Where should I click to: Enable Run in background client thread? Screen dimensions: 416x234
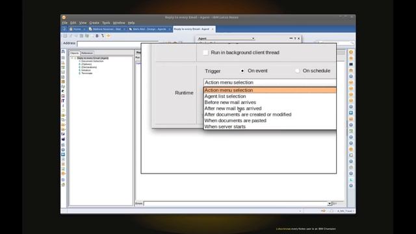tap(205, 53)
